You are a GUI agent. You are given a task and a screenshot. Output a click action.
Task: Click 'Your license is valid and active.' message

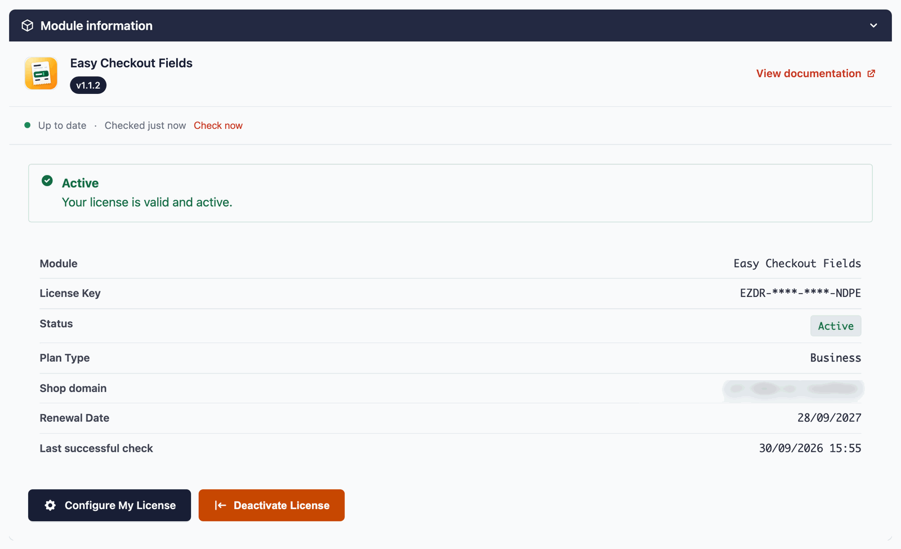tap(147, 202)
